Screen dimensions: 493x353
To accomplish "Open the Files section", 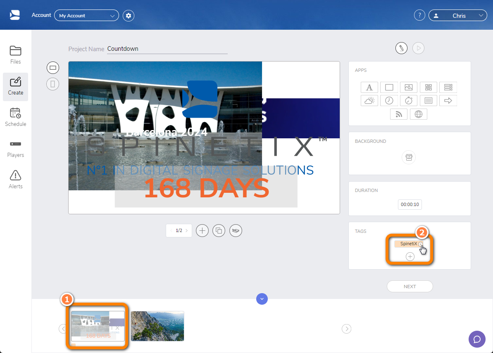I will 15,55.
